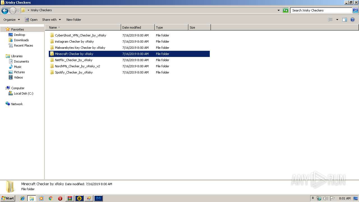This screenshot has width=359, height=202.
Task: Click Libraries in navigation pane
Action: (x=17, y=56)
